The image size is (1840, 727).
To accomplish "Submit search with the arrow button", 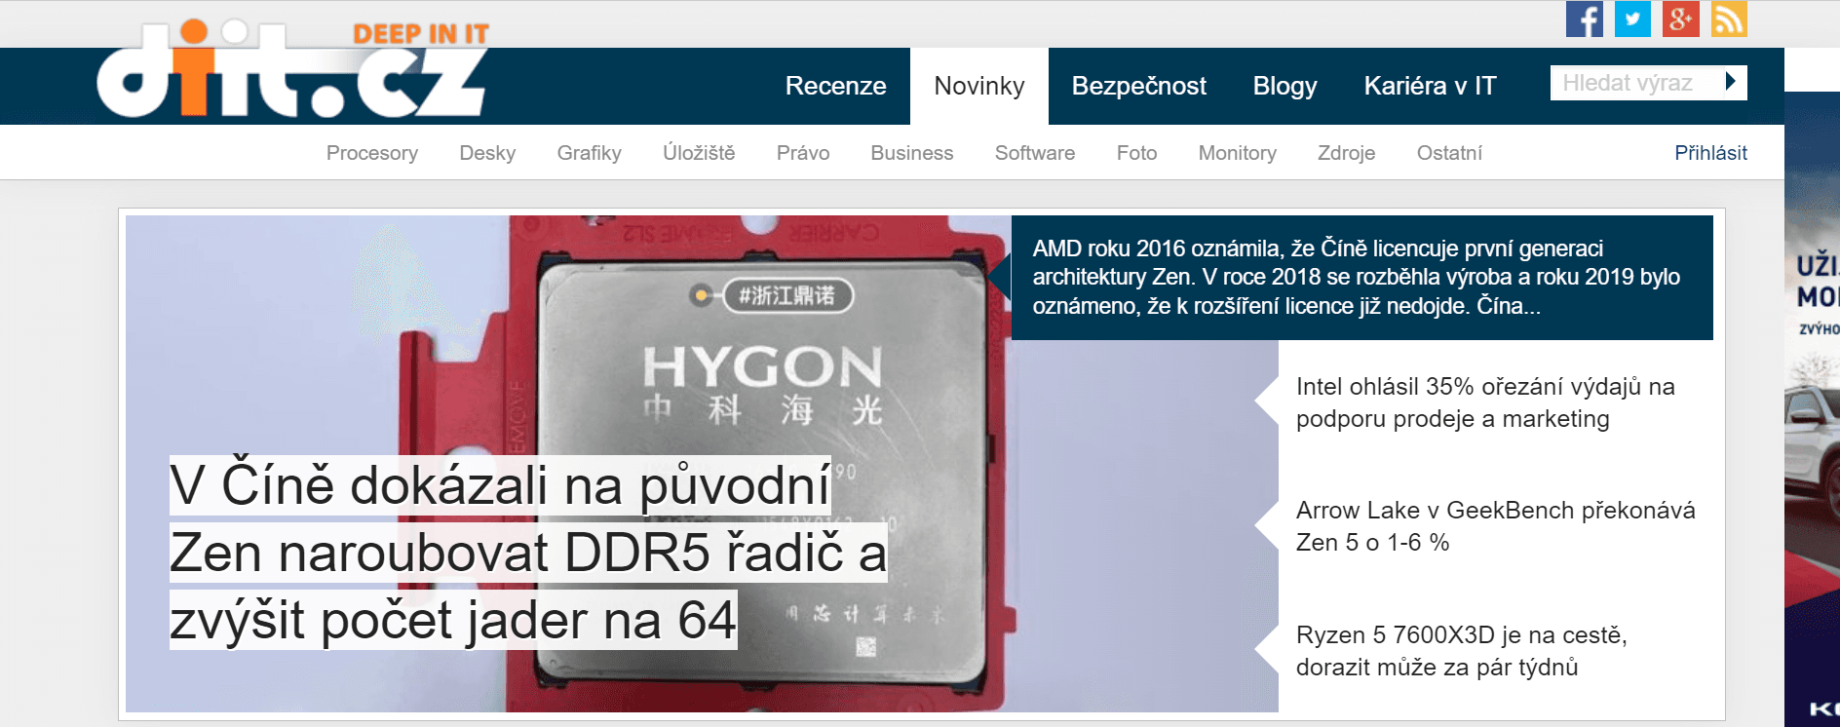I will coord(1731,82).
